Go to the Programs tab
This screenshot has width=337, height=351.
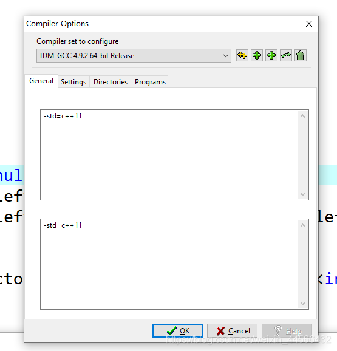pos(150,82)
